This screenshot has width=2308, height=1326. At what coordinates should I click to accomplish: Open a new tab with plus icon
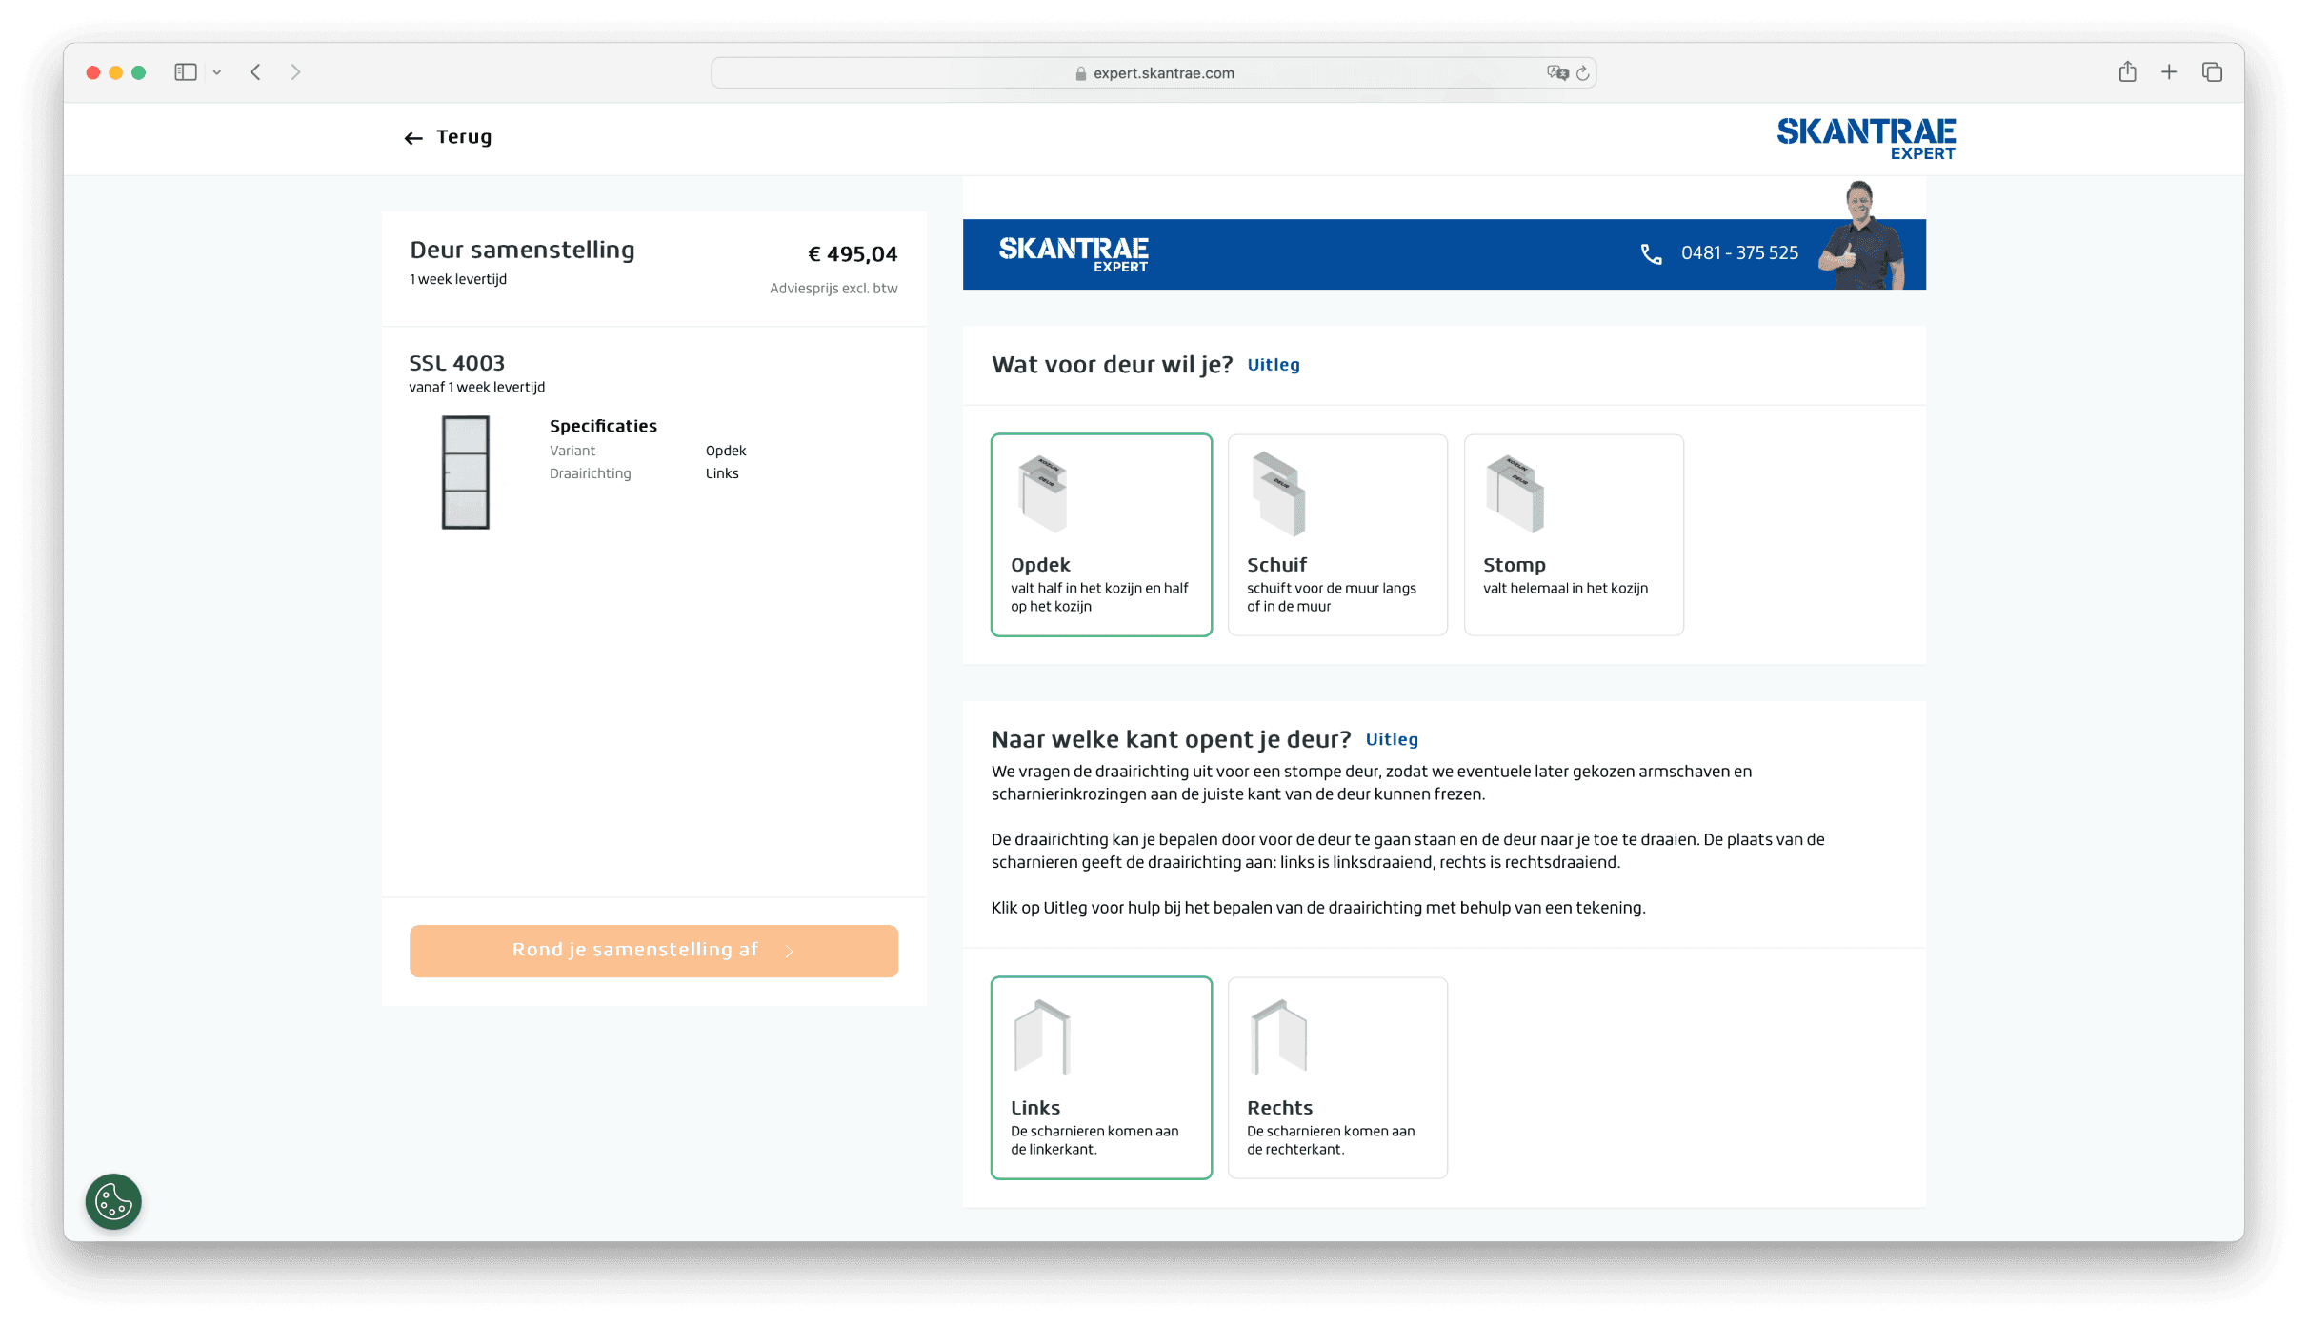pos(2169,72)
